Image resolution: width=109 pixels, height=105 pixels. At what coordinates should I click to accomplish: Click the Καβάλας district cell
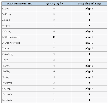pyautogui.click(x=19, y=31)
